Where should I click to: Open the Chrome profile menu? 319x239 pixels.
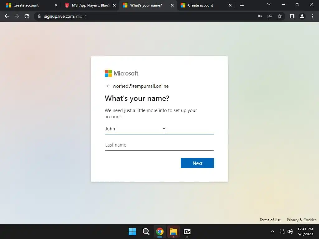pos(302,16)
